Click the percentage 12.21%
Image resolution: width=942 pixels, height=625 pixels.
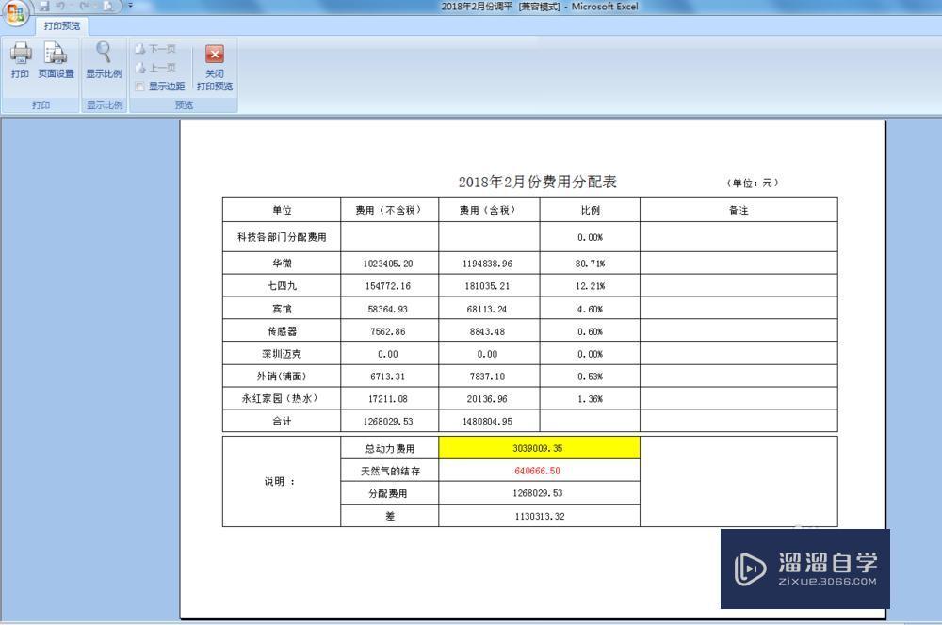[x=590, y=286]
